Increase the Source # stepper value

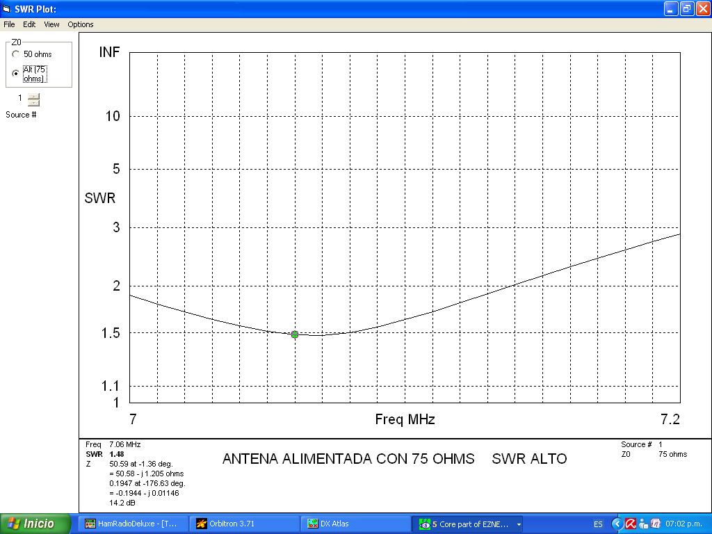pyautogui.click(x=33, y=96)
